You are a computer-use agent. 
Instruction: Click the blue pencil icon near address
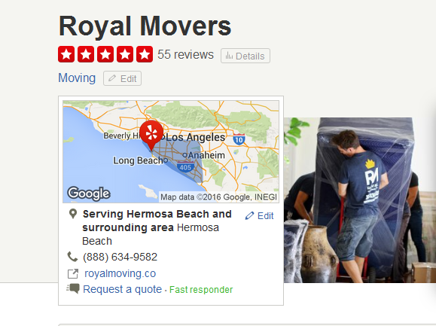(x=249, y=215)
